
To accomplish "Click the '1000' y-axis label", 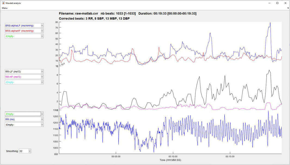I will pyautogui.click(x=56, y=148).
